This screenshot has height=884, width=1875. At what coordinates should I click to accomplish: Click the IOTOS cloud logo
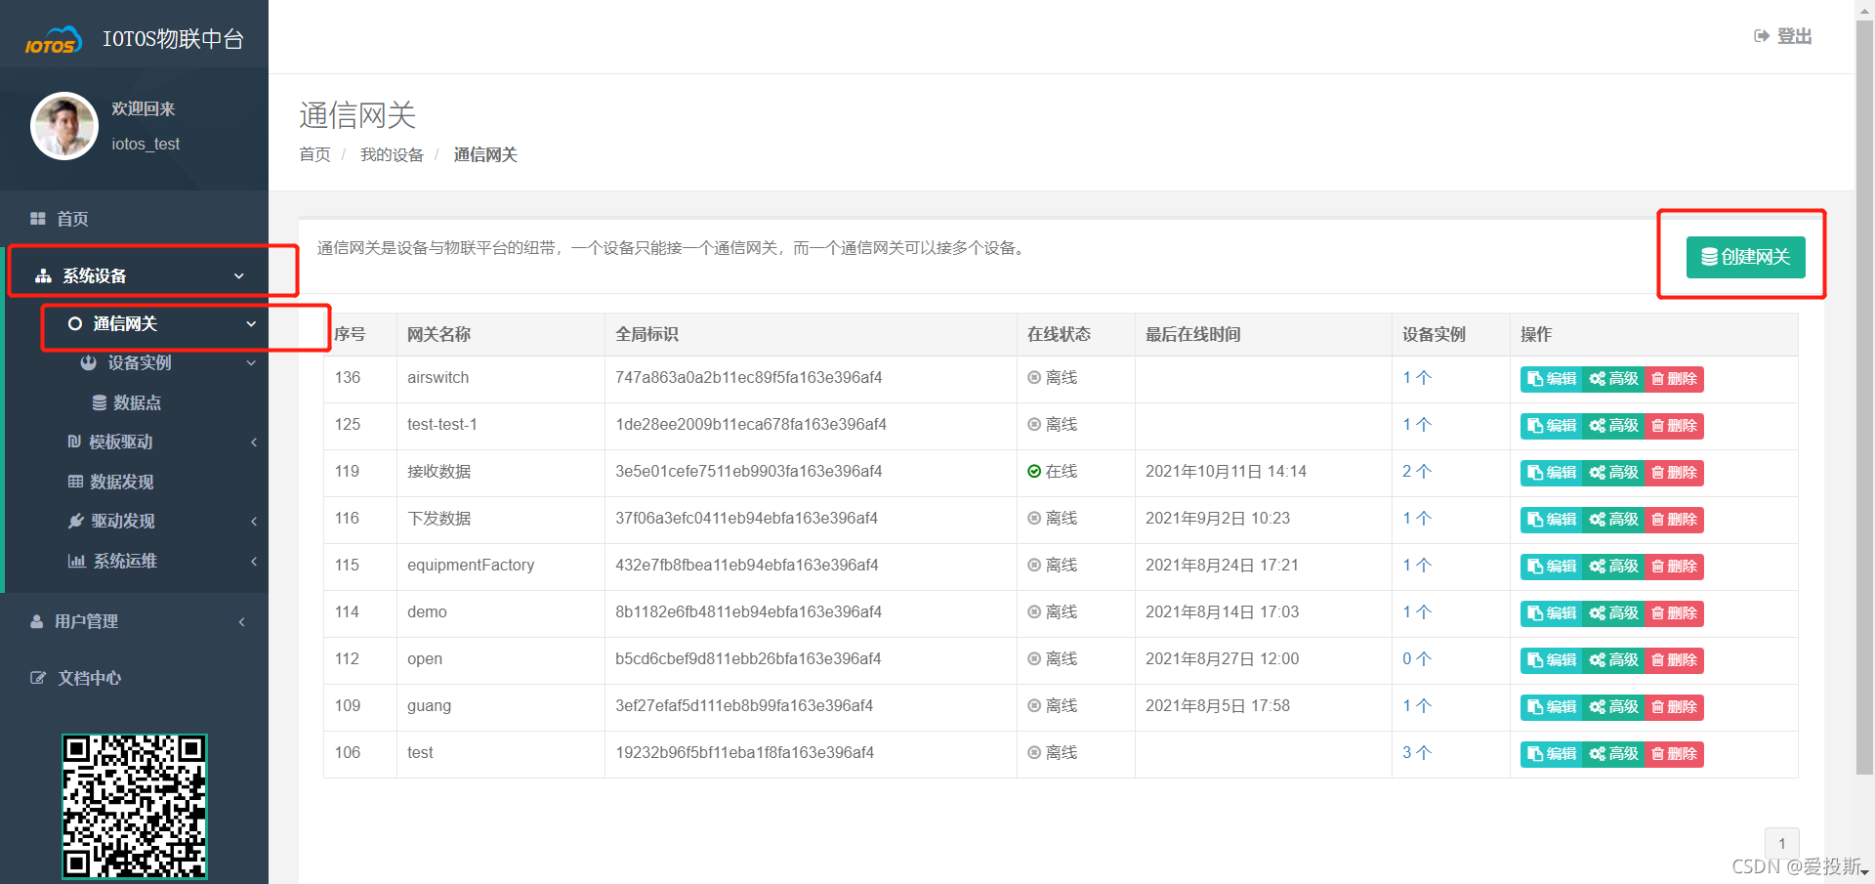54,41
